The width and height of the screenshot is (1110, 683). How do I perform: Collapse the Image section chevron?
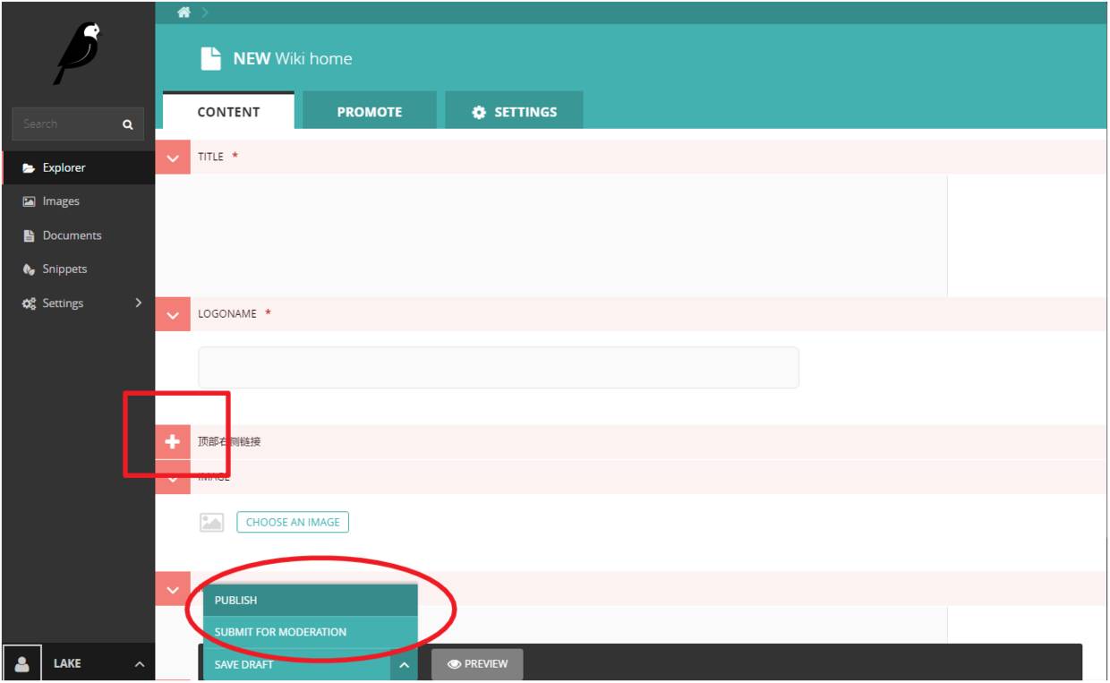(x=173, y=477)
